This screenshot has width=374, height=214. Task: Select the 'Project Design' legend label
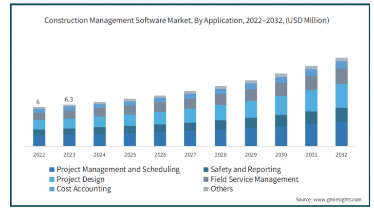click(x=81, y=179)
